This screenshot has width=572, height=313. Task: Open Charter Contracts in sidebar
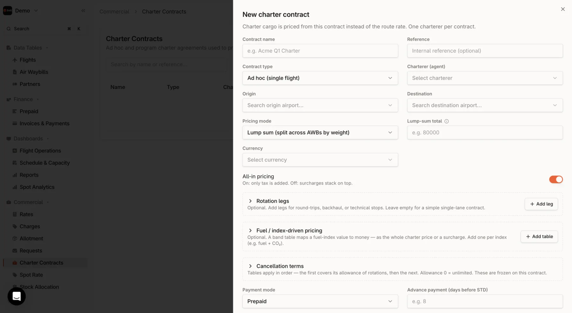coord(45,263)
